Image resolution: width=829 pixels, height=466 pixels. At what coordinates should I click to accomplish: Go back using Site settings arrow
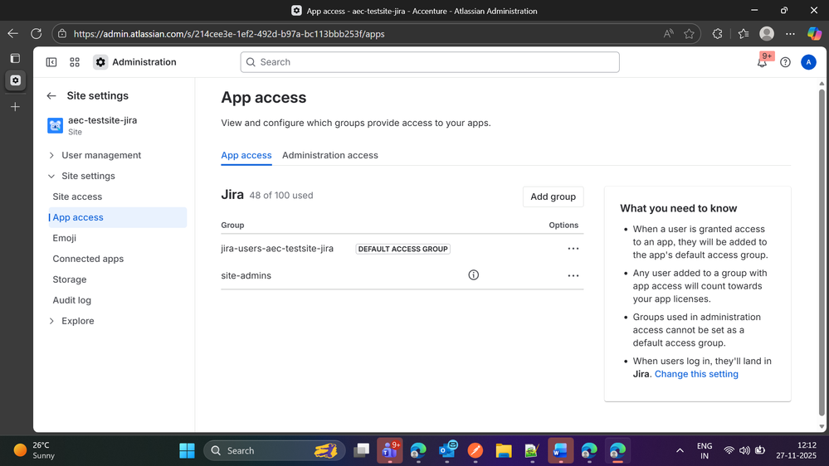51,96
